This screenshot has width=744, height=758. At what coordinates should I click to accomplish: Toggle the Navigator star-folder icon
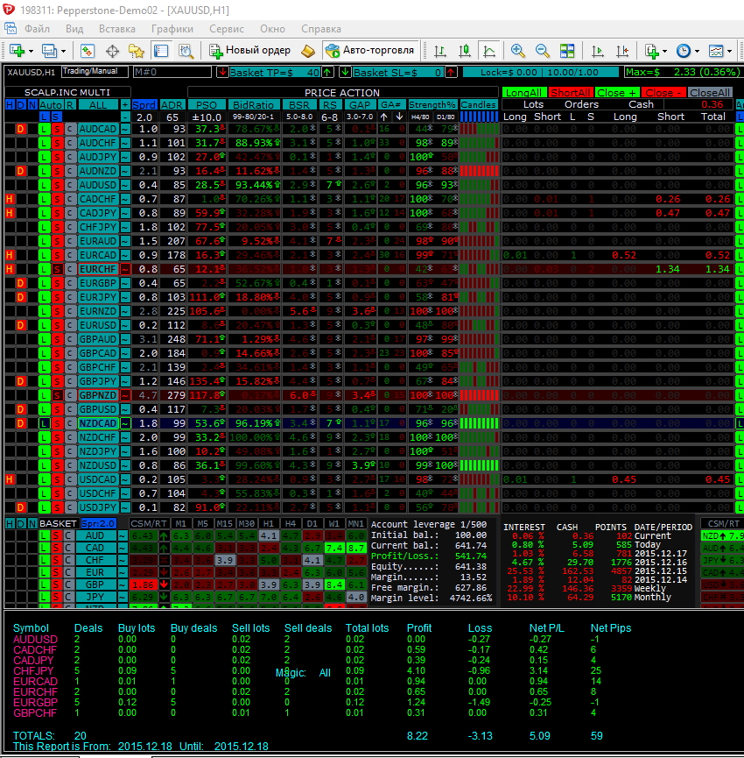137,50
